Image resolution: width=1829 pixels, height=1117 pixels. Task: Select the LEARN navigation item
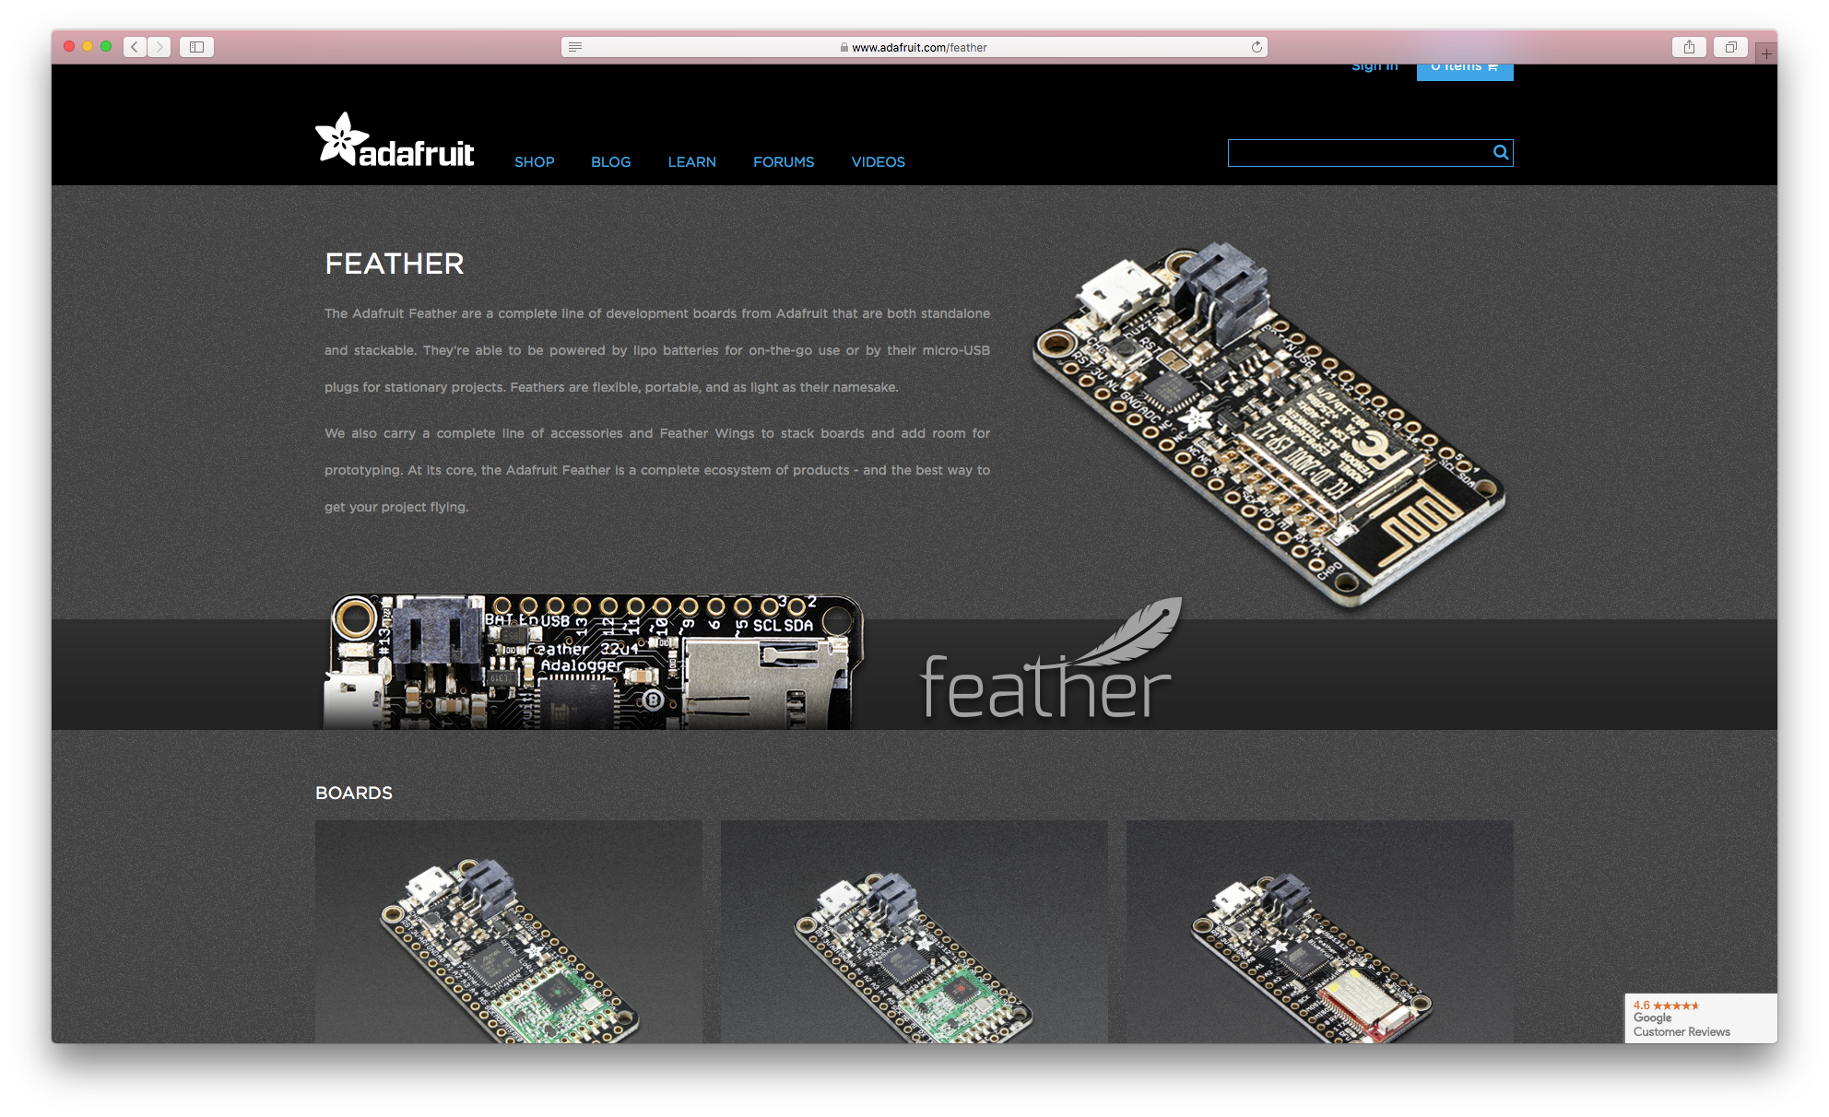pos(691,162)
